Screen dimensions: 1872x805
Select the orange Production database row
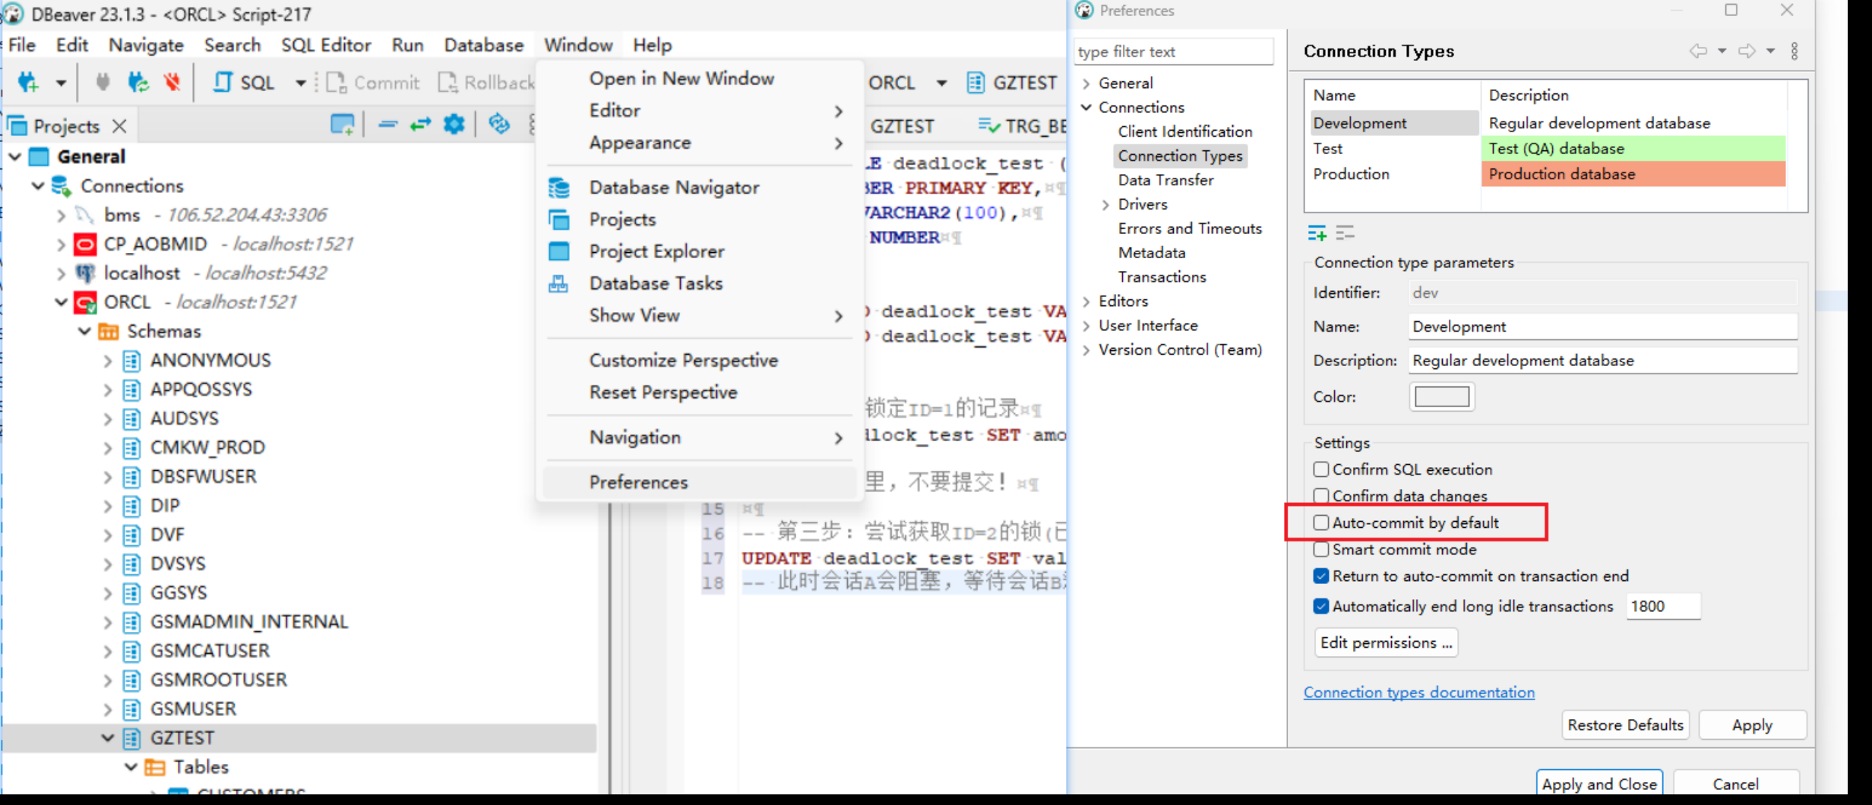tap(1633, 174)
